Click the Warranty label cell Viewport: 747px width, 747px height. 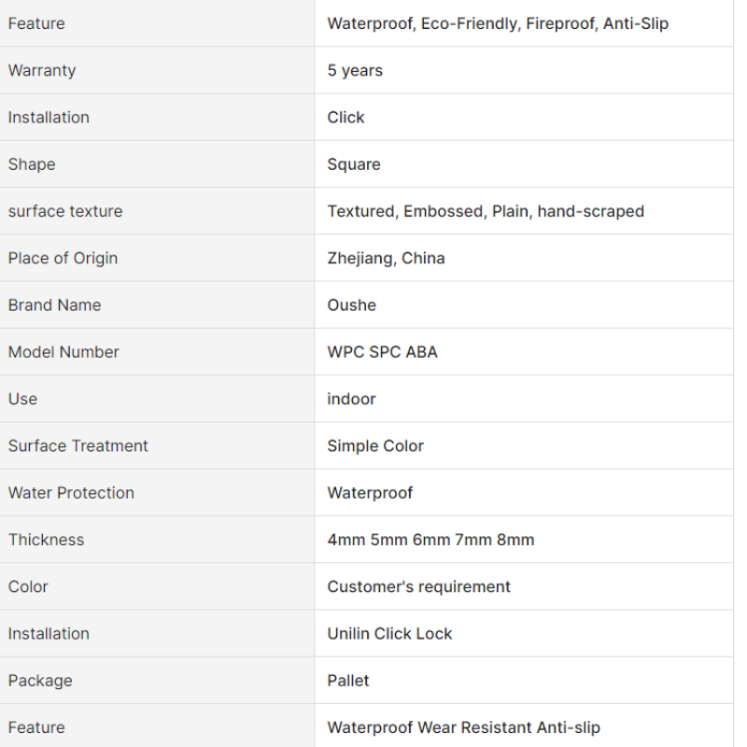(x=157, y=70)
